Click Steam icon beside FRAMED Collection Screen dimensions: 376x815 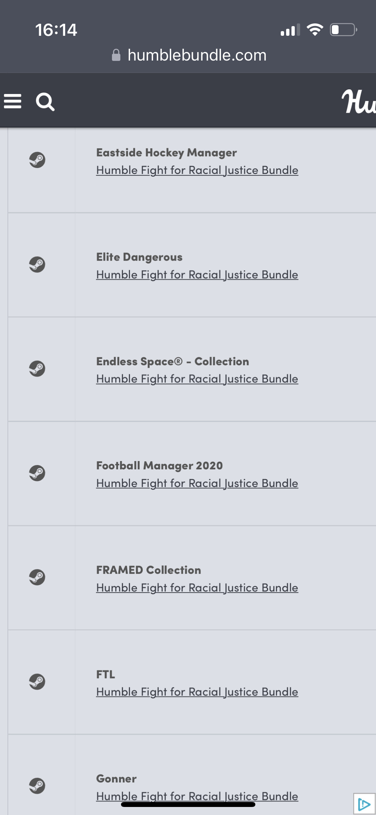pos(37,577)
